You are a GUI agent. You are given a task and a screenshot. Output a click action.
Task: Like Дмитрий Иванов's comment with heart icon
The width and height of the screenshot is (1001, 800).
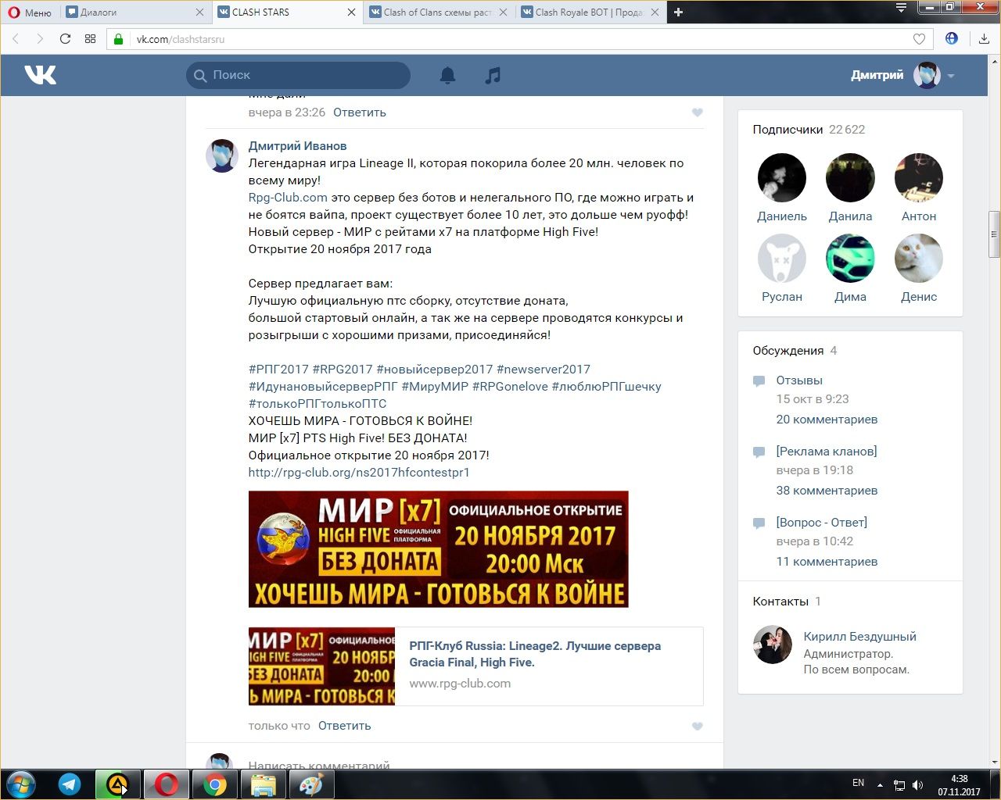click(x=698, y=727)
